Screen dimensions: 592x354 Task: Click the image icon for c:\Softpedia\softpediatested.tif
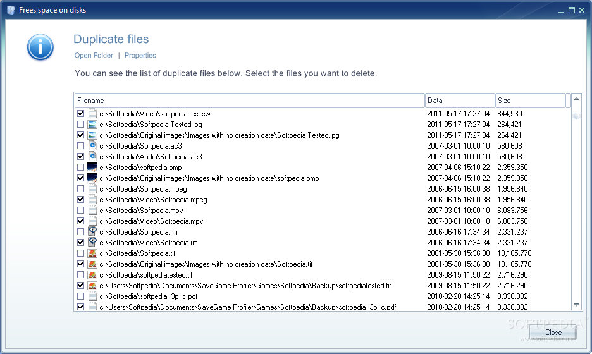92,275
